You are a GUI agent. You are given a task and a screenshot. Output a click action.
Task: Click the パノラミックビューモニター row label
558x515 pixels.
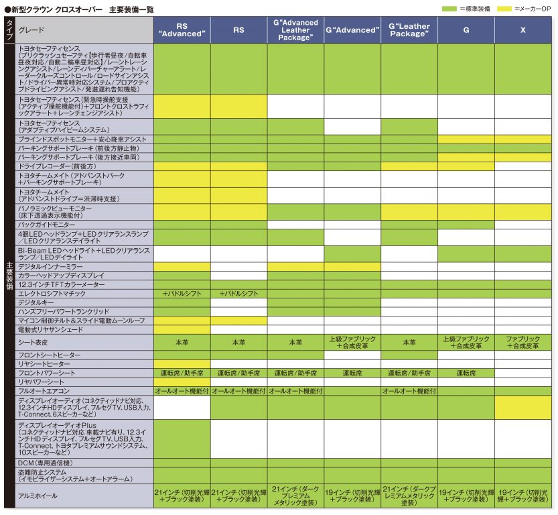point(84,212)
